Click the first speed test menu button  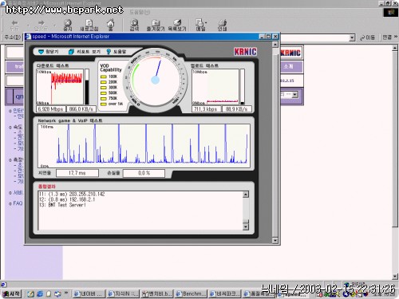click(49, 52)
